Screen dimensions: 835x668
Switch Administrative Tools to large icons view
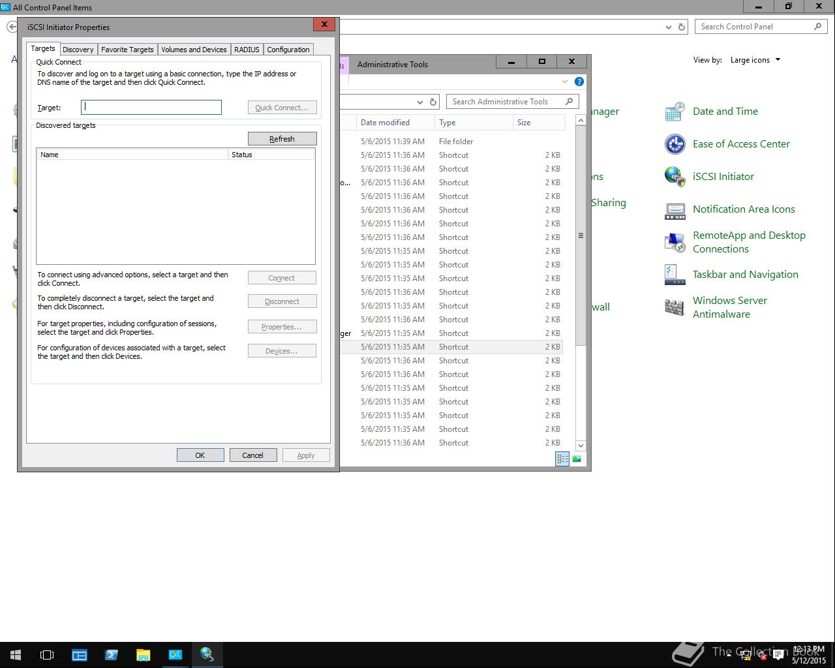tap(577, 459)
